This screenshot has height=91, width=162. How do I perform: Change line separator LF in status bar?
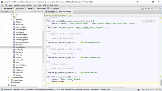(144, 89)
